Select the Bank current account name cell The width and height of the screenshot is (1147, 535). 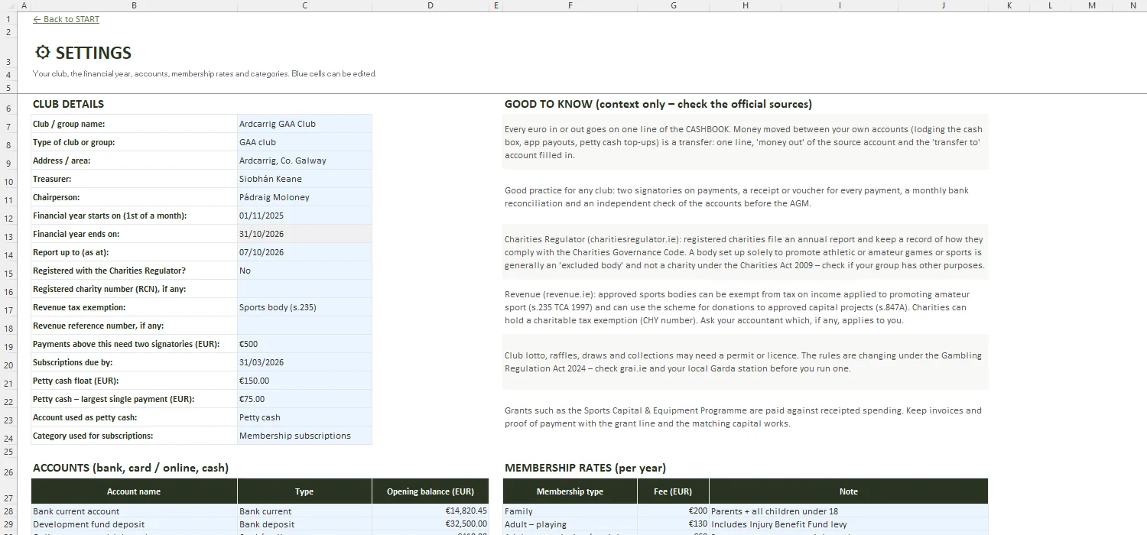point(134,511)
